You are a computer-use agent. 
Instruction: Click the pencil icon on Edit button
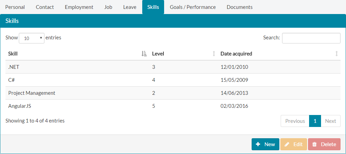point(287,144)
